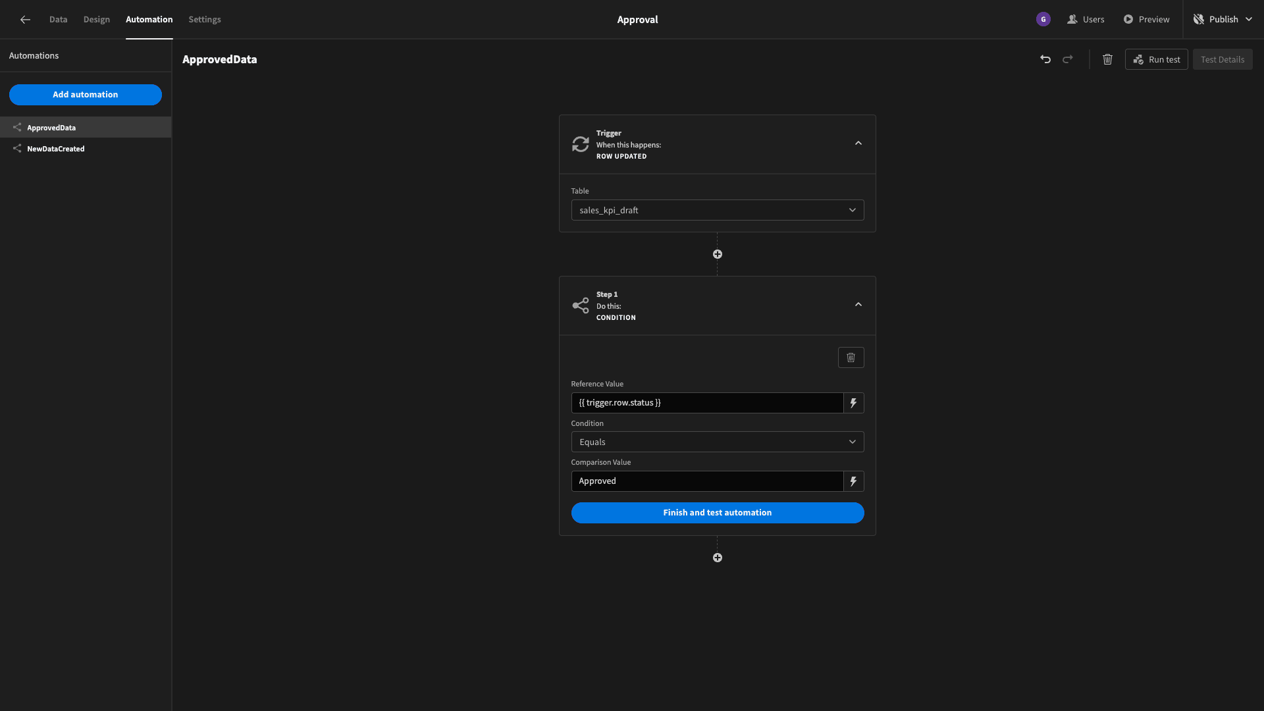Undo the last automation change

click(1045, 59)
